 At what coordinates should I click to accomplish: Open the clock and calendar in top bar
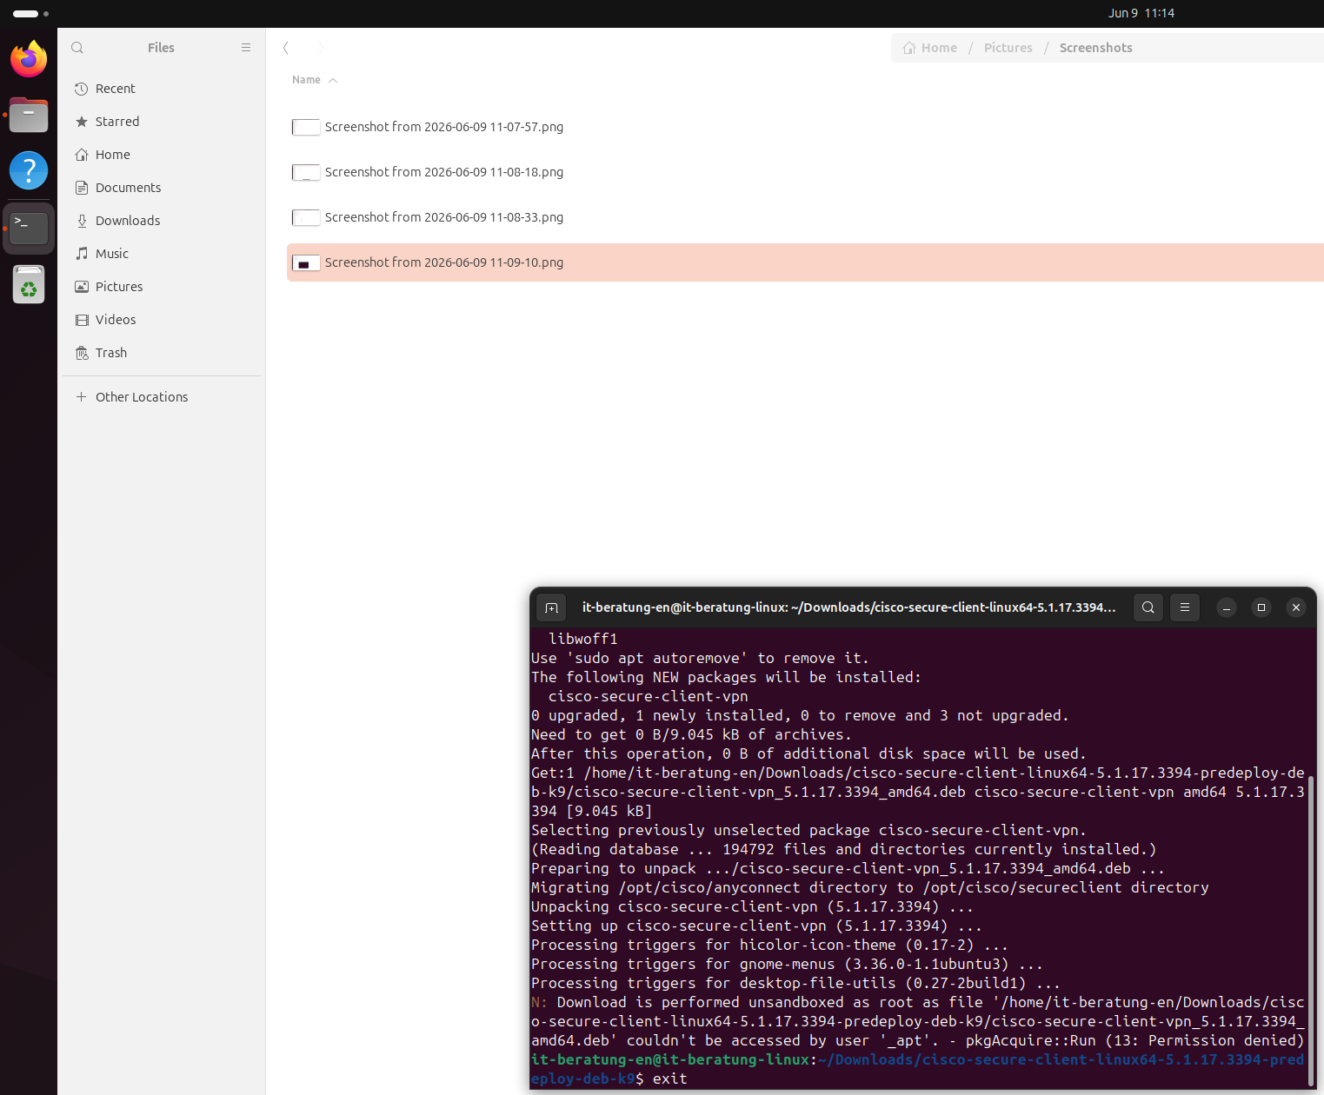(x=1141, y=13)
